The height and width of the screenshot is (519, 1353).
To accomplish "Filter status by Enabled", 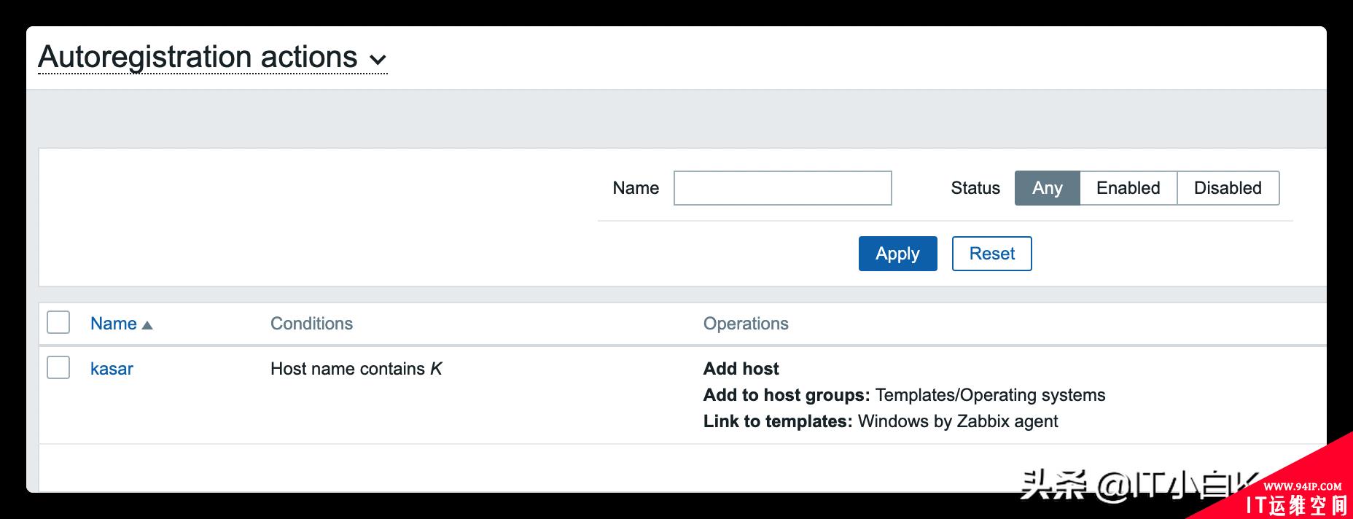I will (1128, 188).
